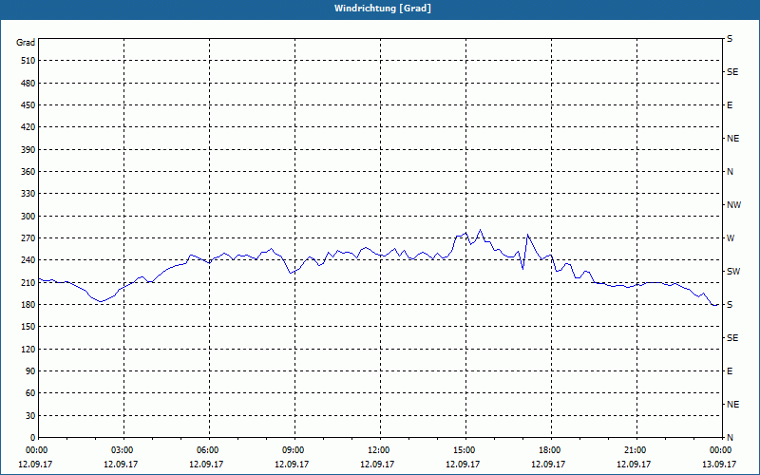Pick the 390 y-axis tick label
Image resolution: width=760 pixels, height=475 pixels.
click(x=28, y=150)
